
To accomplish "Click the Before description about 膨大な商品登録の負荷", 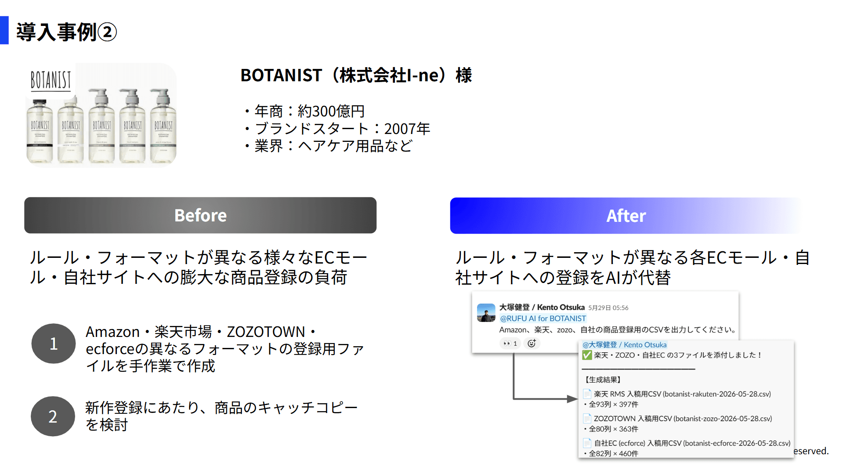I will tap(198, 268).
